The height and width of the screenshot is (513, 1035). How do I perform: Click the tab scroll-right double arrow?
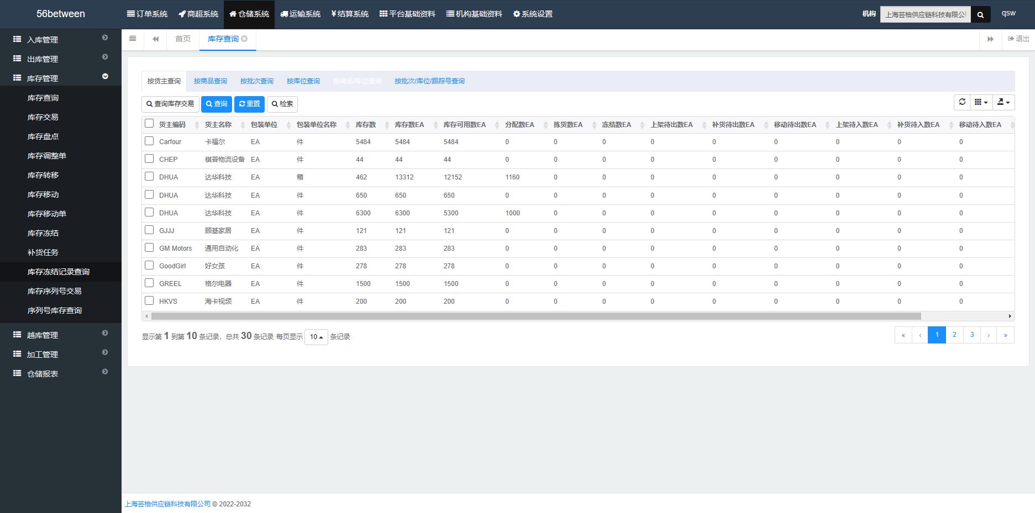pyautogui.click(x=990, y=39)
